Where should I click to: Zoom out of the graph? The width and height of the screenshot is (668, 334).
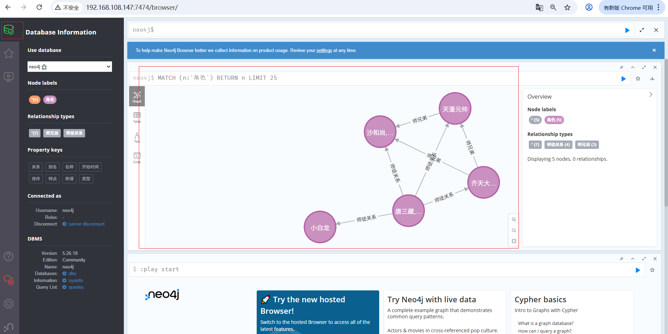tap(514, 230)
